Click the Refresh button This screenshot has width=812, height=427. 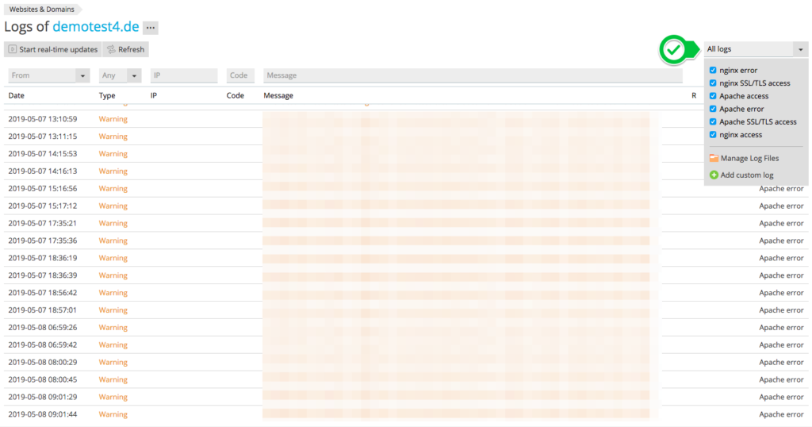[126, 49]
